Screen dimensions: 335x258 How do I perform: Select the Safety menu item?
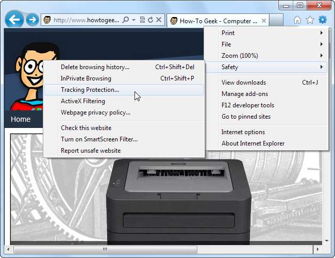point(266,67)
